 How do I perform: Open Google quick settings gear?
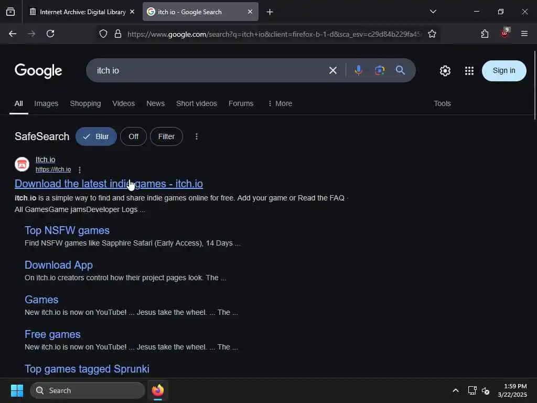[x=445, y=71]
